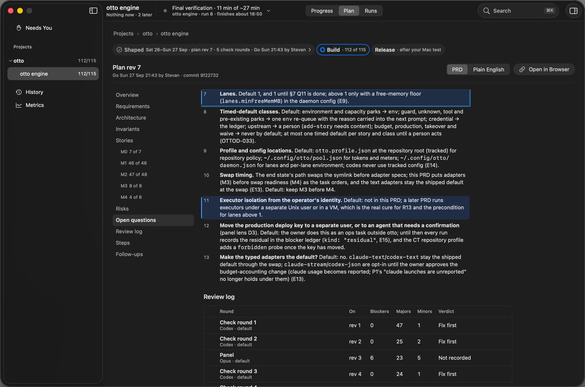Expand the Shaped stage details chevron
Image resolution: width=585 pixels, height=387 pixels.
pos(310,50)
